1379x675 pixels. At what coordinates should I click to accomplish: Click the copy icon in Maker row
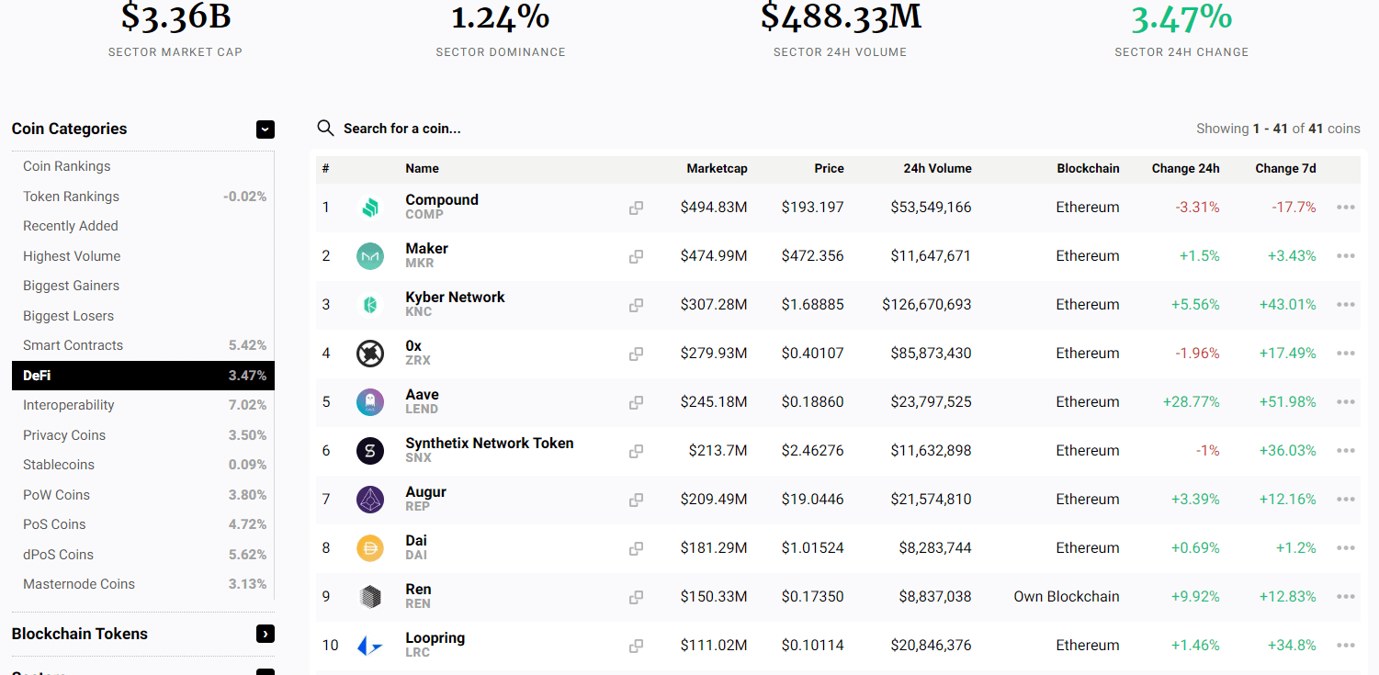[x=636, y=256]
